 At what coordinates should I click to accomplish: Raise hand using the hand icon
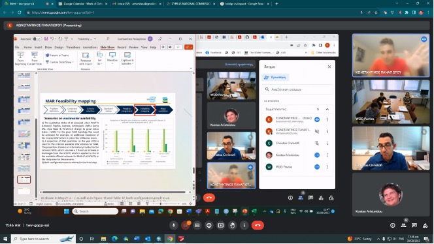(233, 226)
